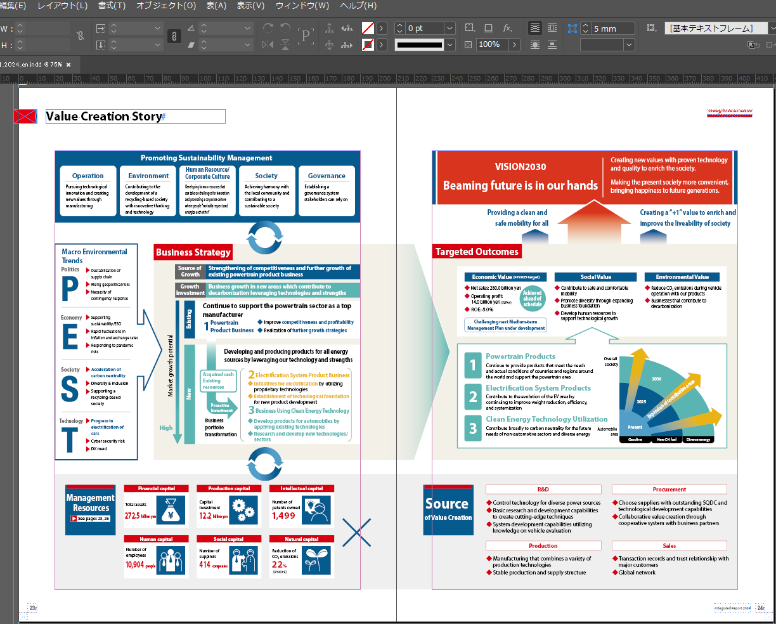Click the corner size stepper arrows
Image resolution: width=776 pixels, height=624 pixels.
[x=585, y=29]
